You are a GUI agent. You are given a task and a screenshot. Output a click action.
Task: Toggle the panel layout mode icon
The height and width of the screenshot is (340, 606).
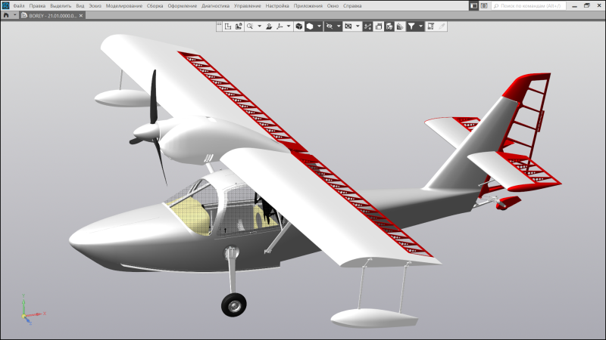point(474,6)
